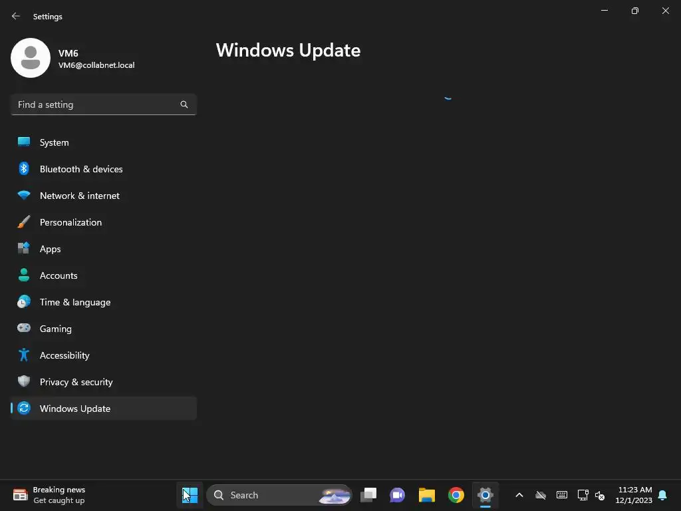Go back using the Settings back arrow

click(16, 16)
